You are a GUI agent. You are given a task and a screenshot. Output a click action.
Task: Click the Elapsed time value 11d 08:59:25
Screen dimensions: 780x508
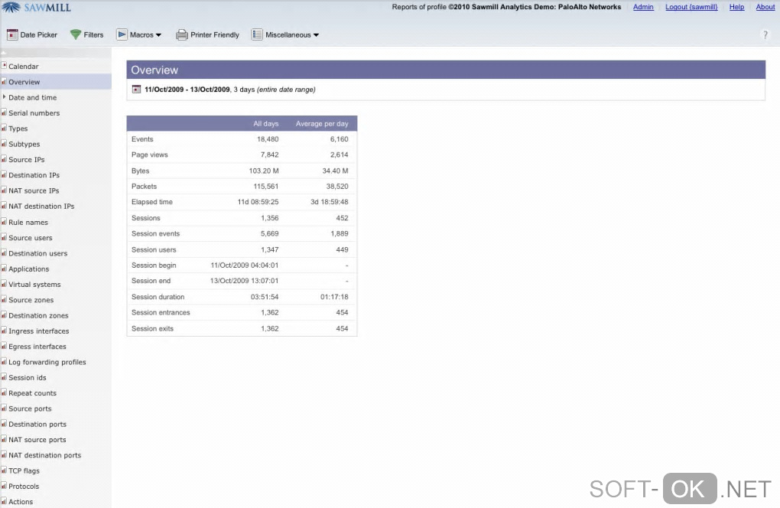point(258,202)
